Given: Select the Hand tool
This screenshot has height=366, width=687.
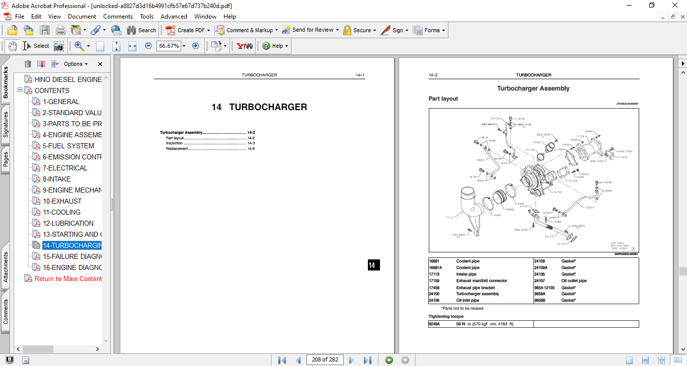Looking at the screenshot, I should (x=12, y=46).
